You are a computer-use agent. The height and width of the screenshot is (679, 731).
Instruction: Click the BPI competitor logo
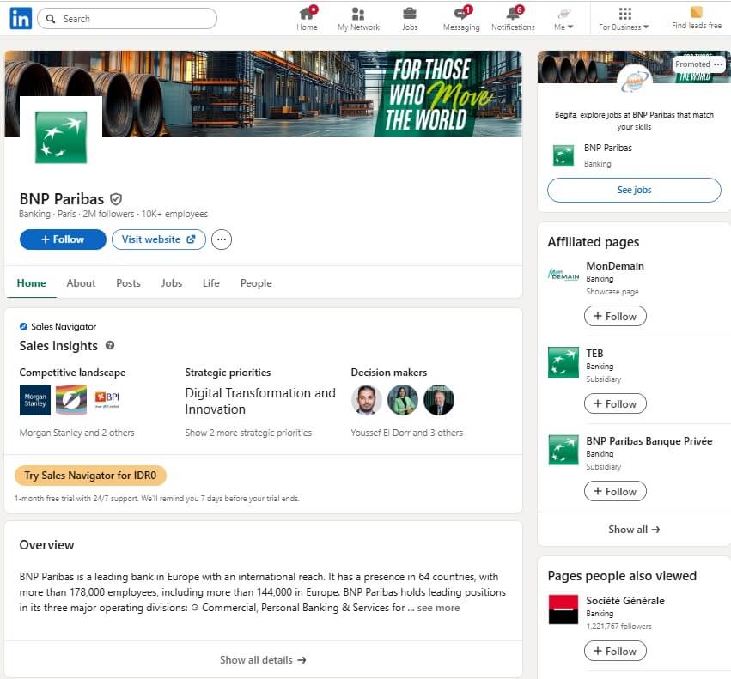pos(107,400)
